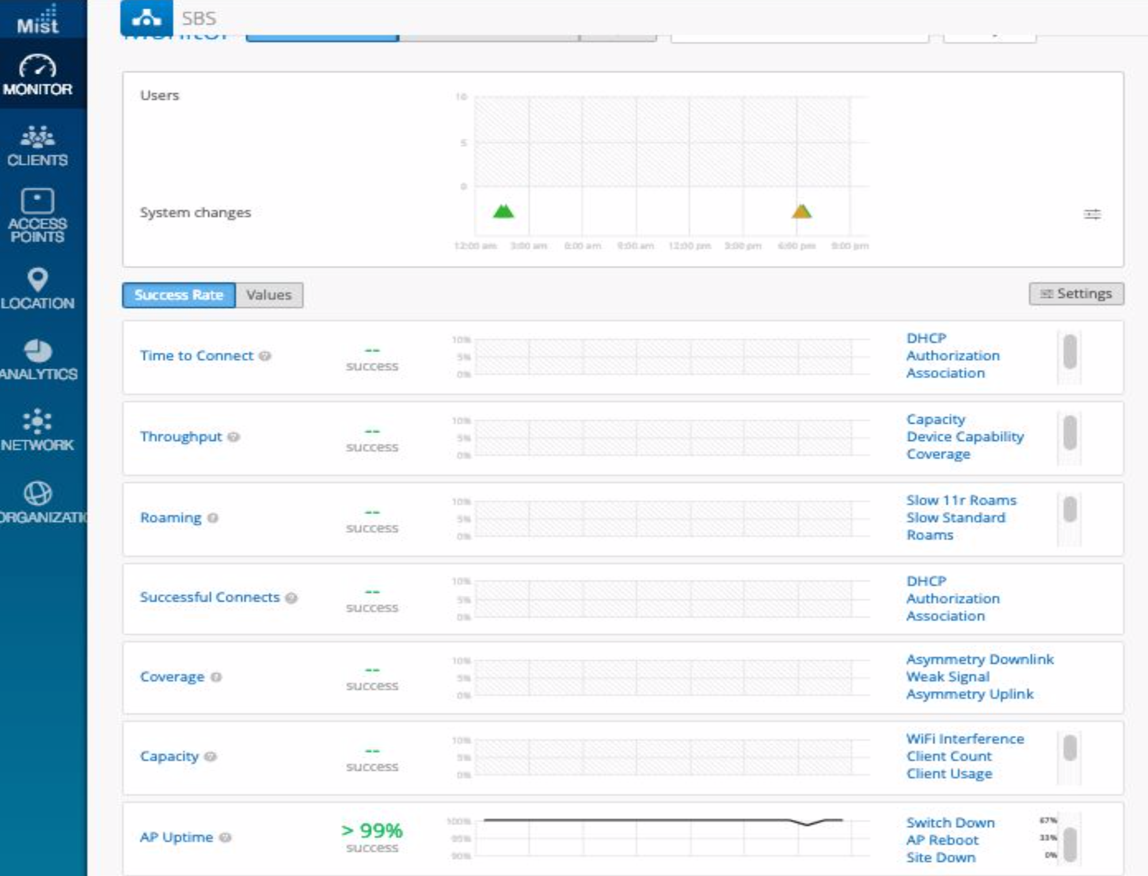1148x876 pixels.
Task: Click help icon next to AP Uptime
Action: click(226, 837)
